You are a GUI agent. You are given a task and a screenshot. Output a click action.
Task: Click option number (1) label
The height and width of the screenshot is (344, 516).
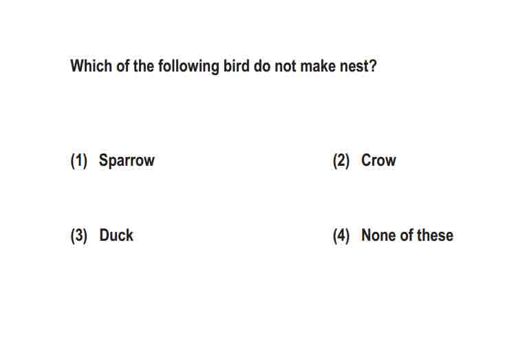coord(79,161)
